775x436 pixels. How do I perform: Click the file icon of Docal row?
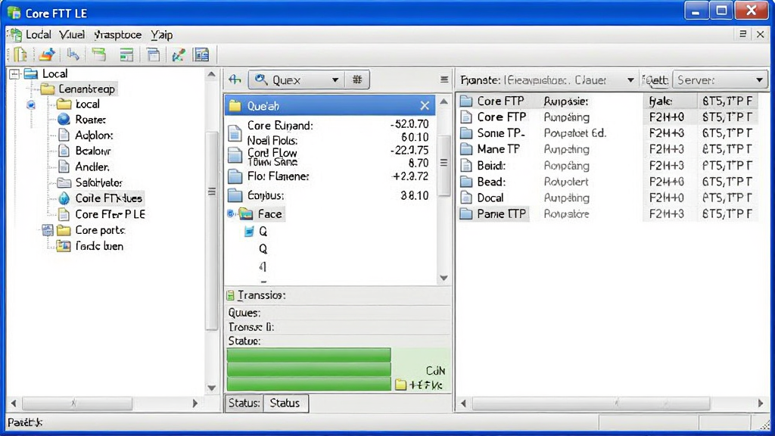point(466,198)
